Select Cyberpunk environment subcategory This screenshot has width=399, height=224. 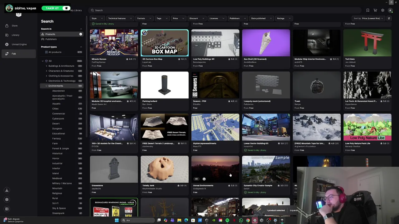[x=58, y=119]
